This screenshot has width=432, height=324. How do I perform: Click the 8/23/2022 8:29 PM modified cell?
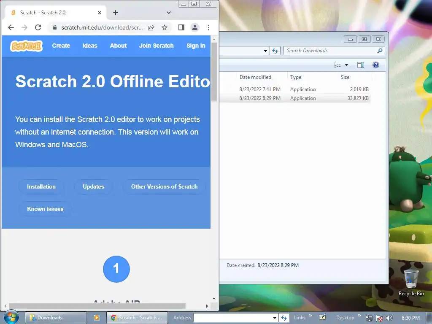pyautogui.click(x=260, y=98)
